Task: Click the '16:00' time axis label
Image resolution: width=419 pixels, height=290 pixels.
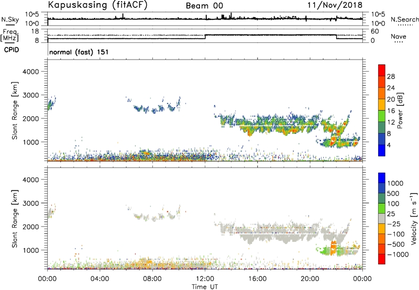Action: 257,279
